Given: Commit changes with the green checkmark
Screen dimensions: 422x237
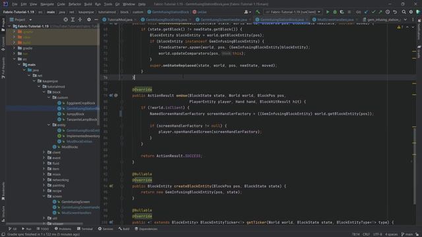Looking at the screenshot, I should click(x=373, y=12).
